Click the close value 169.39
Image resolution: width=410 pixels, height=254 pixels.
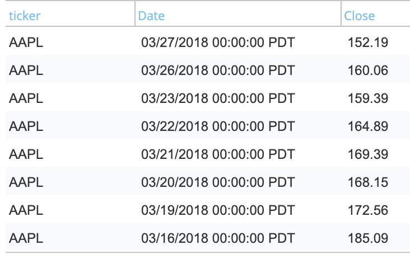[367, 154]
